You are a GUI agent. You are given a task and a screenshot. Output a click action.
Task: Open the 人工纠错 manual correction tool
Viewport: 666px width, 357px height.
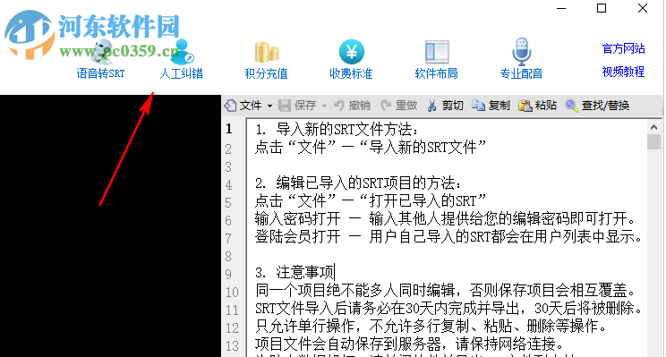[182, 59]
